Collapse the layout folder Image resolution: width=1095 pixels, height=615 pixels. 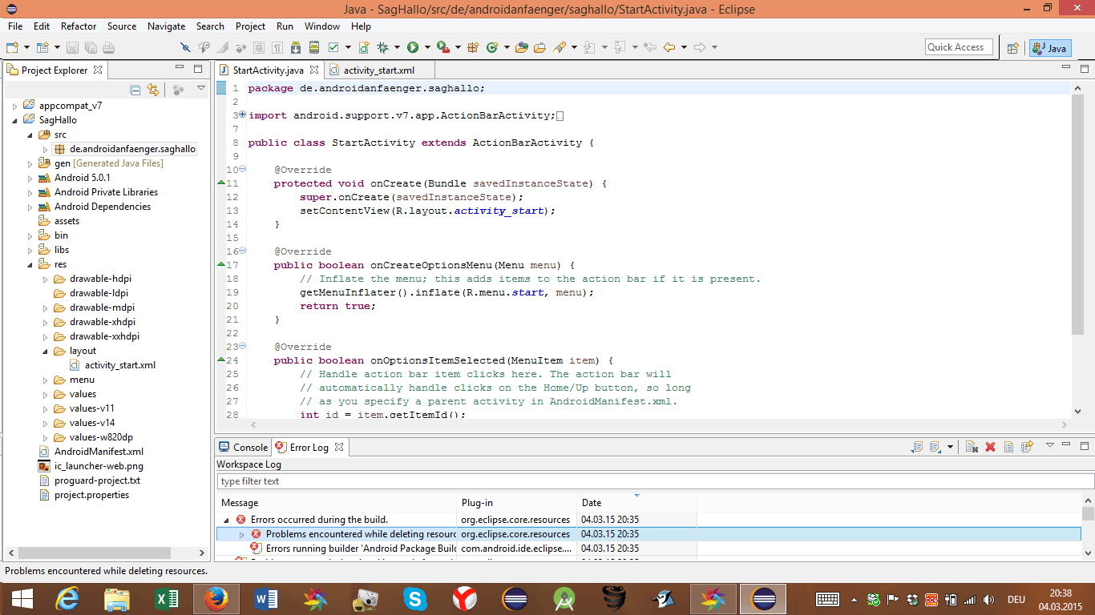tap(45, 351)
